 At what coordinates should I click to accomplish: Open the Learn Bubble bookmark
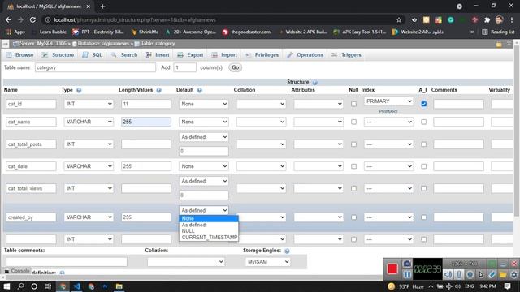pos(49,32)
